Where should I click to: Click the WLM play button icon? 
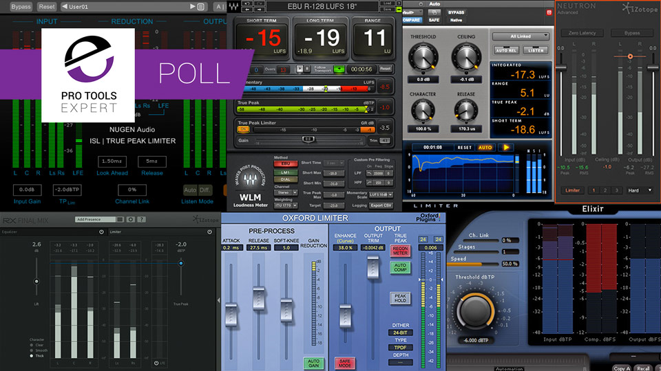click(x=300, y=69)
